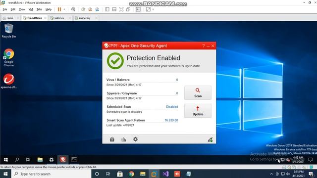Open the VMware Help menu
This screenshot has width=317, height=178.
(x=49, y=9)
